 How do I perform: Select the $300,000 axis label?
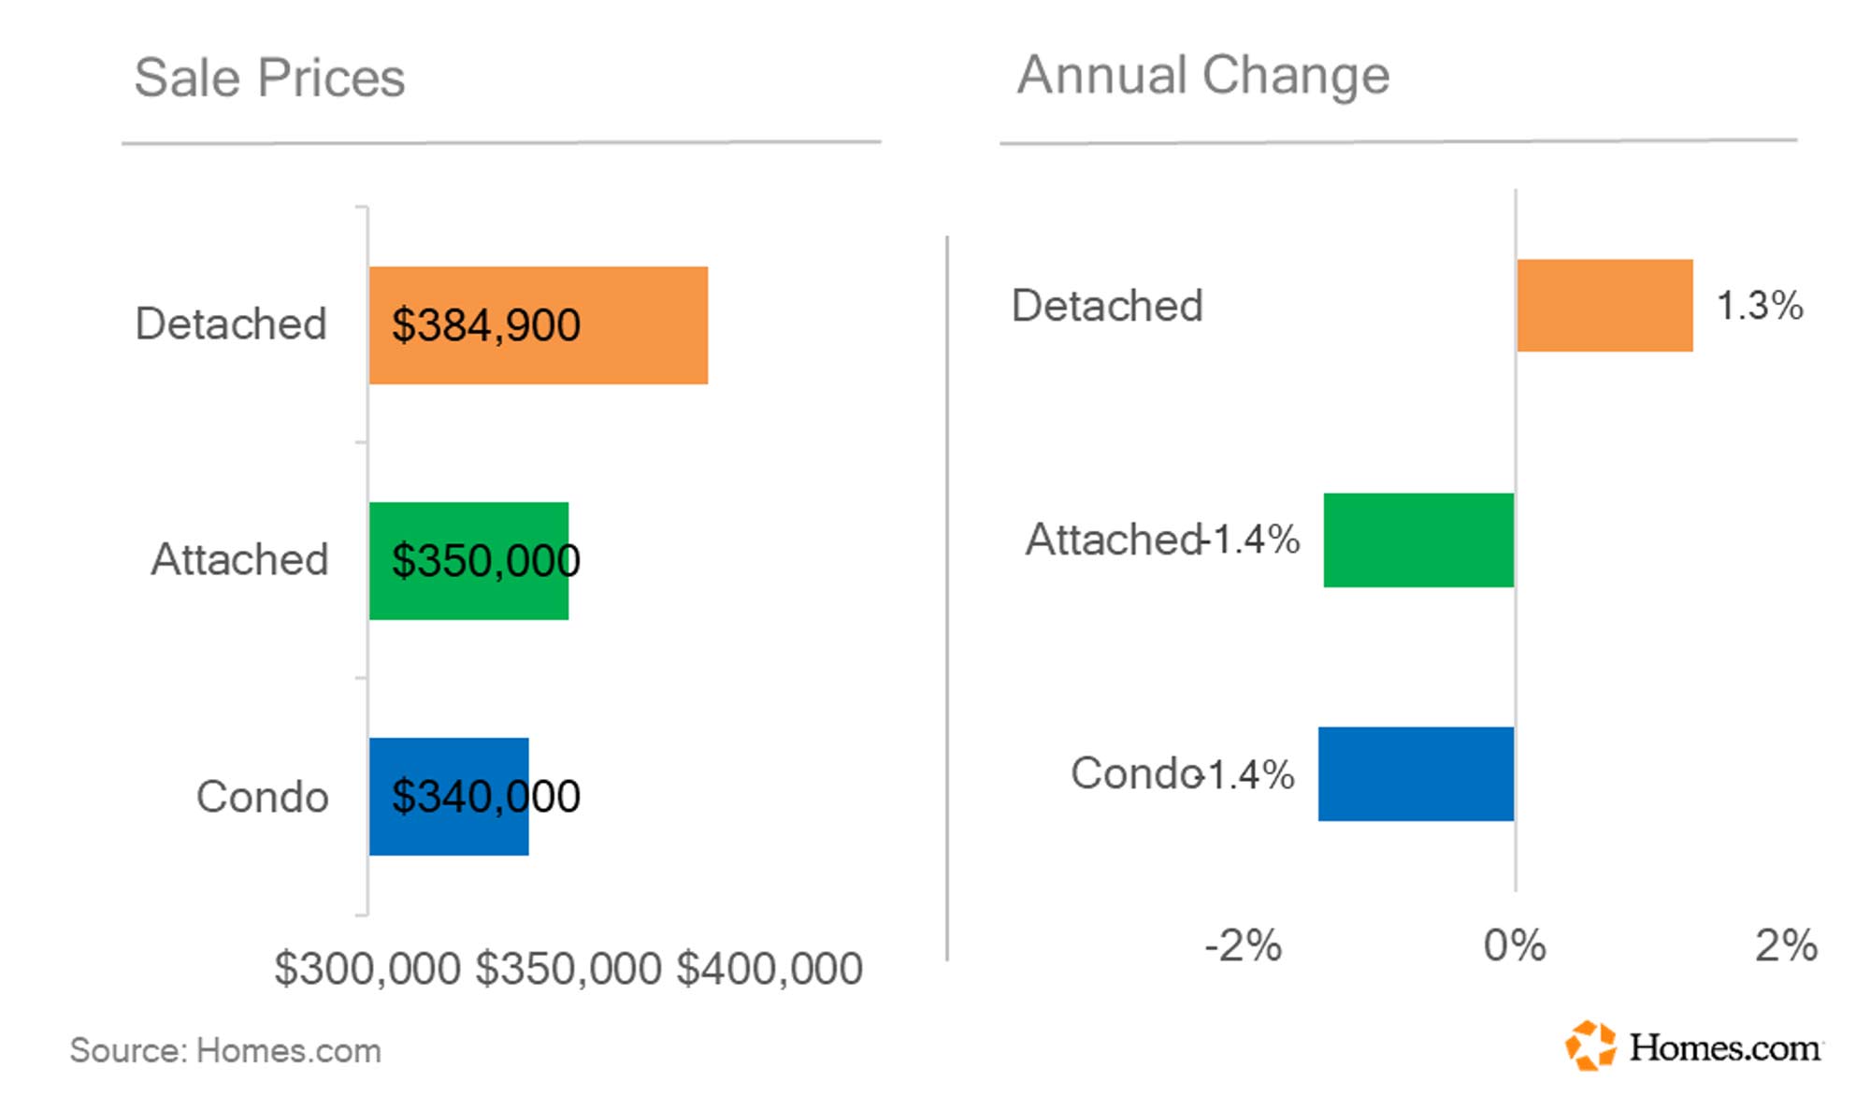pos(367,969)
